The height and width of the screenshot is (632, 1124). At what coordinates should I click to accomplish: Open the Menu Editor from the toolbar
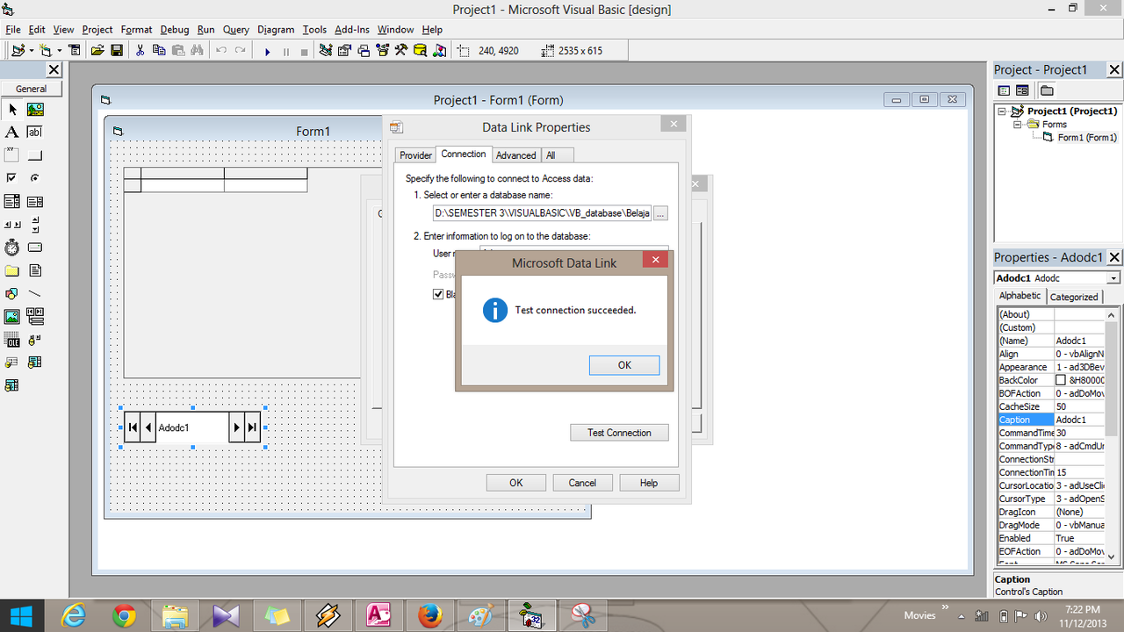[75, 51]
